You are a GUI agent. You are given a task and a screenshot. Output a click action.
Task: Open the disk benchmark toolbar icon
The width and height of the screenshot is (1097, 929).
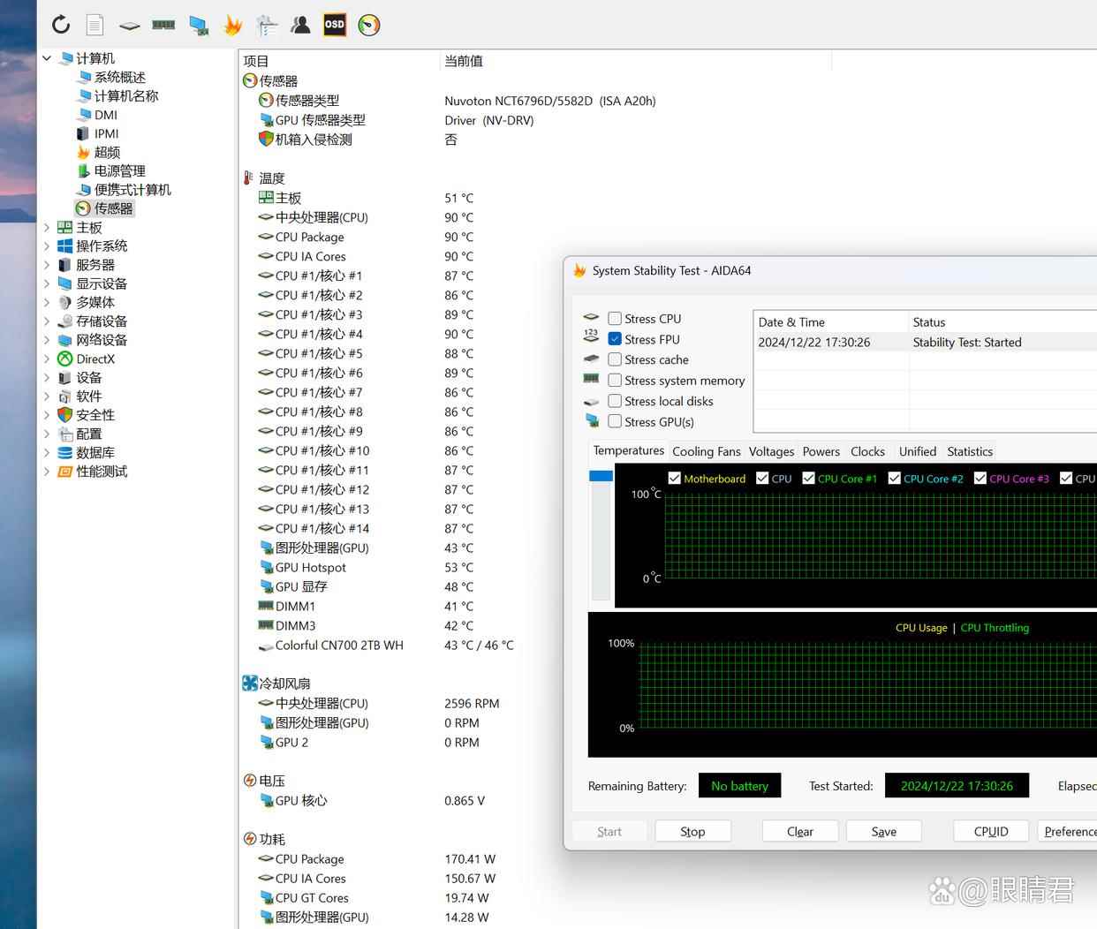click(x=130, y=26)
